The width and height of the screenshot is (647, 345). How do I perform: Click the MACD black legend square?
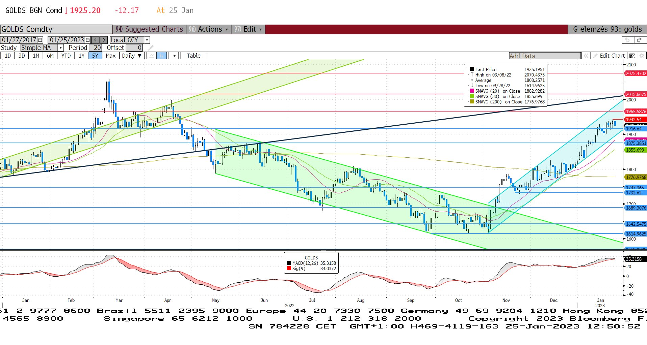[289, 263]
